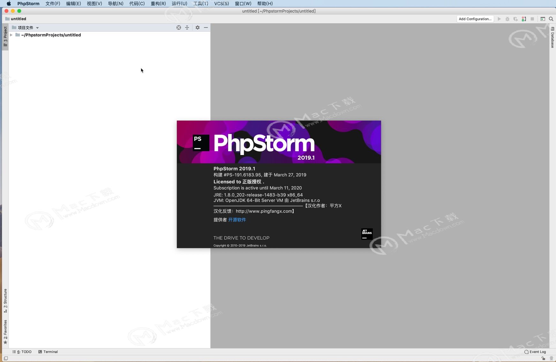This screenshot has height=362, width=556.
Task: Open Run Anything terminal-window icon
Action: 543,19
